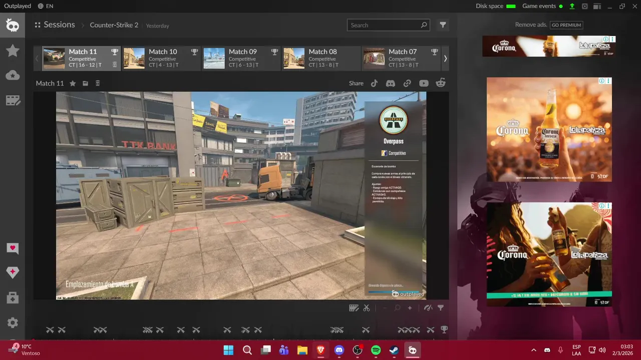
Task: Open the volume control in system tray
Action: point(602,350)
